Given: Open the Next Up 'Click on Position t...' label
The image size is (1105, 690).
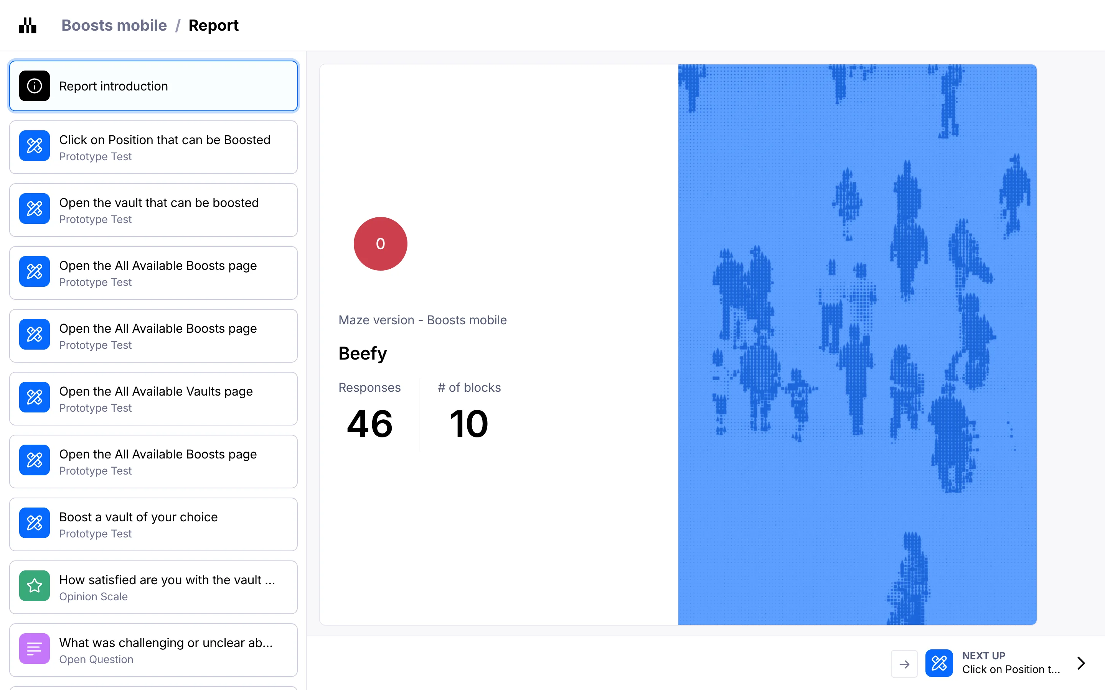Looking at the screenshot, I should 1011,669.
